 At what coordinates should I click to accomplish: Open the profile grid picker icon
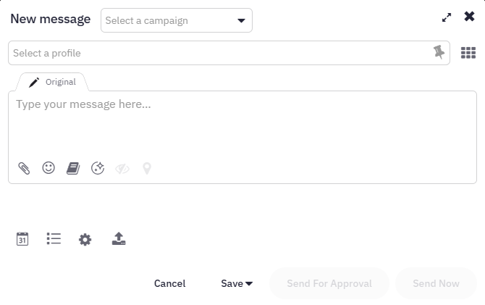(468, 53)
